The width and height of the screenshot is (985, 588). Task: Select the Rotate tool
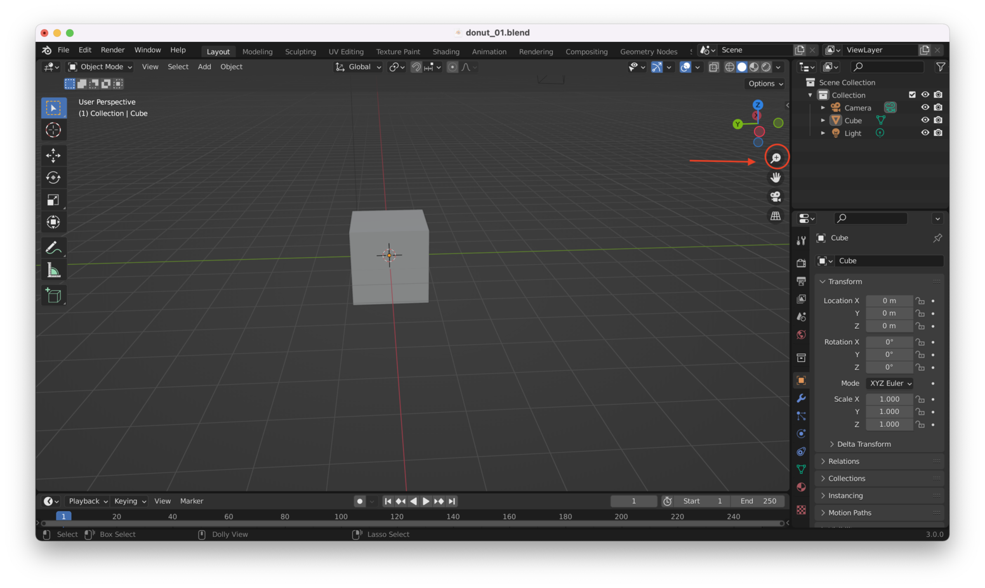54,178
